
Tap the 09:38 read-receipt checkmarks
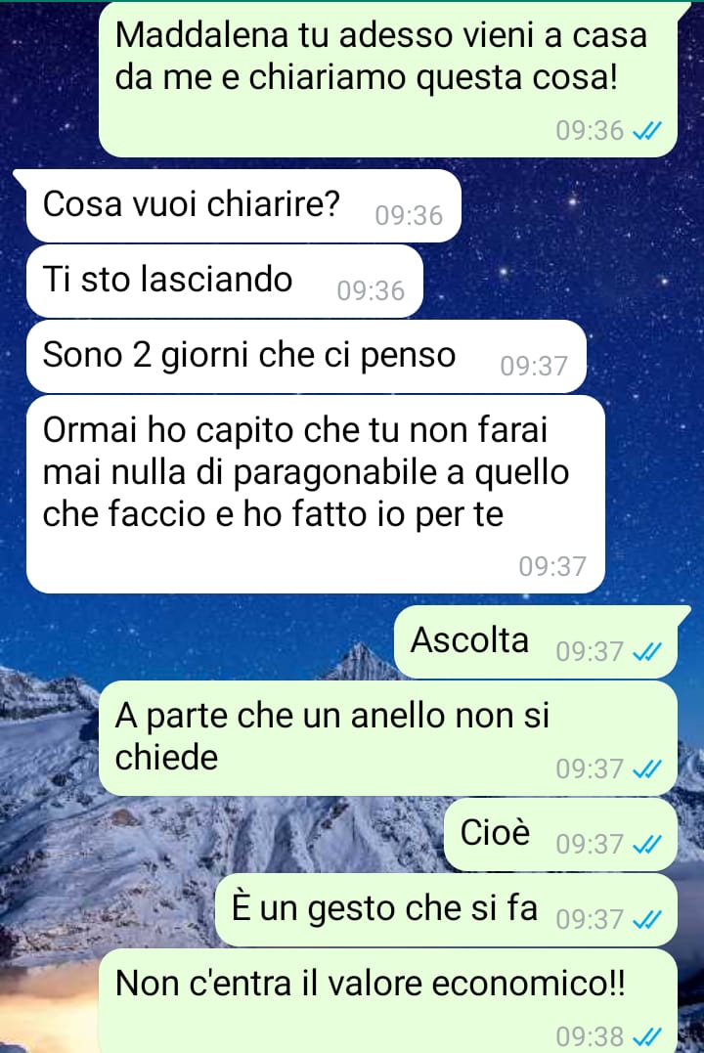click(647, 1036)
